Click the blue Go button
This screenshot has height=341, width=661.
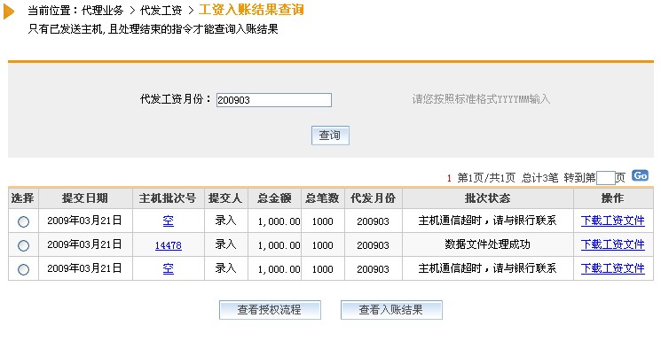click(640, 175)
